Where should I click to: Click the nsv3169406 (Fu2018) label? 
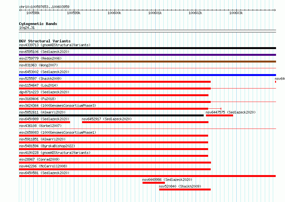[x=37, y=99]
